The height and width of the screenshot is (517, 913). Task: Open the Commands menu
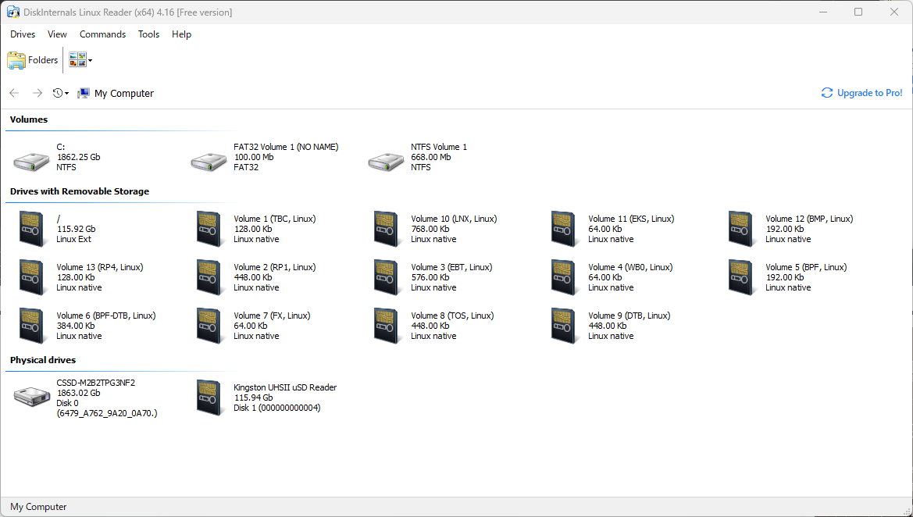(x=102, y=34)
